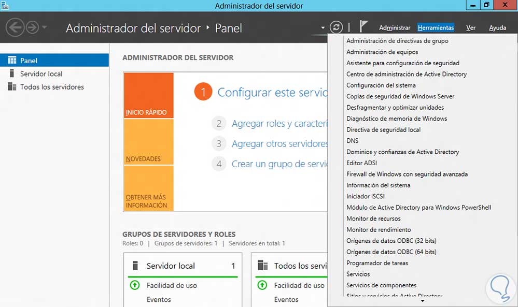Open Dominios y confianzas de Active Directory

tap(403, 152)
